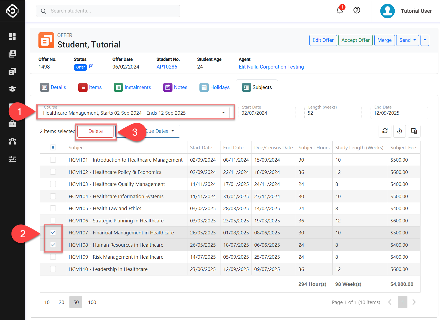Image resolution: width=440 pixels, height=320 pixels.
Task: Open the graduation cap courses icon
Action: coord(12,89)
